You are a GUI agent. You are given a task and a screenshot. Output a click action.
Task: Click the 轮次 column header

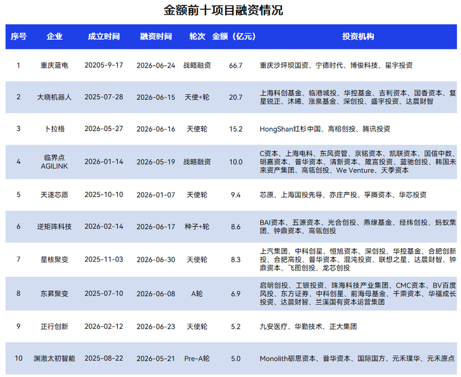point(197,36)
